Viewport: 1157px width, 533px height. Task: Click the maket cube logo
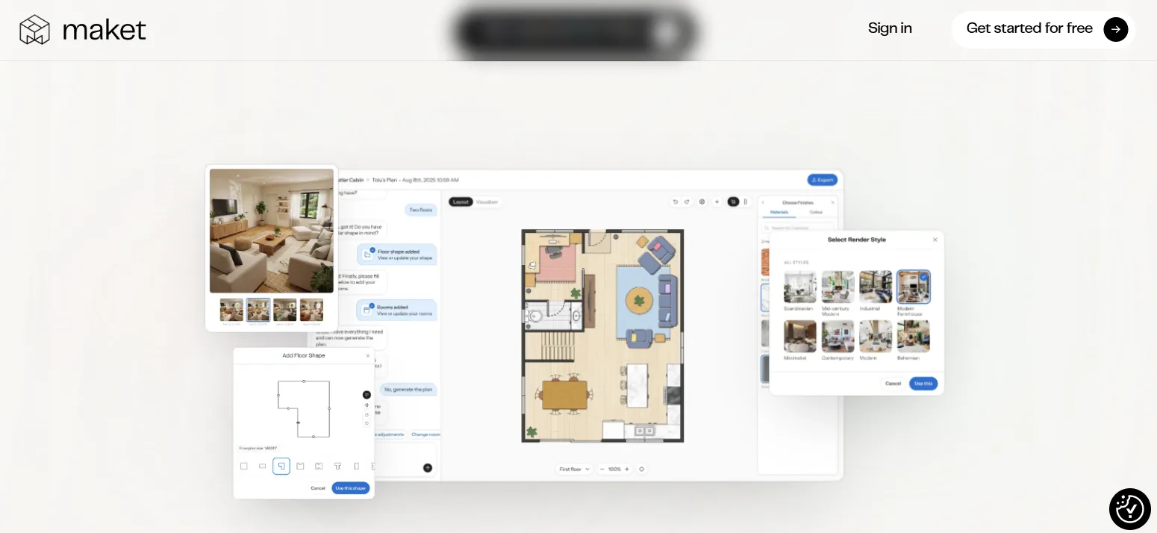click(x=34, y=30)
